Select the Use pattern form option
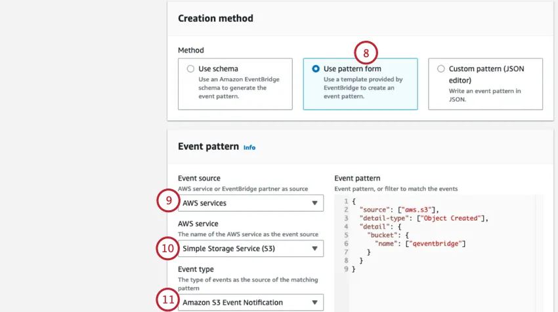This screenshot has height=312, width=558. point(316,68)
